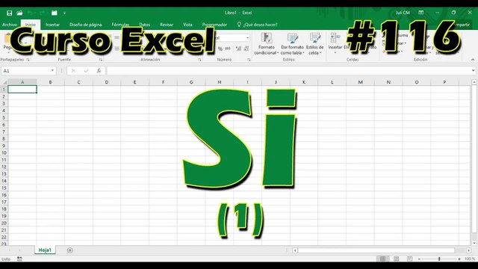Select column N header
Image resolution: width=478 pixels, height=269 pixels.
pos(388,82)
